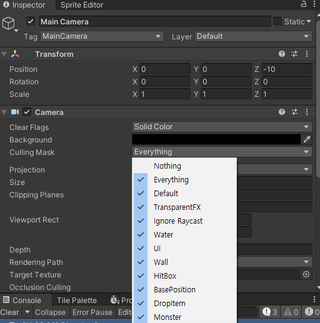Open Camera component presets icon

pyautogui.click(x=294, y=112)
